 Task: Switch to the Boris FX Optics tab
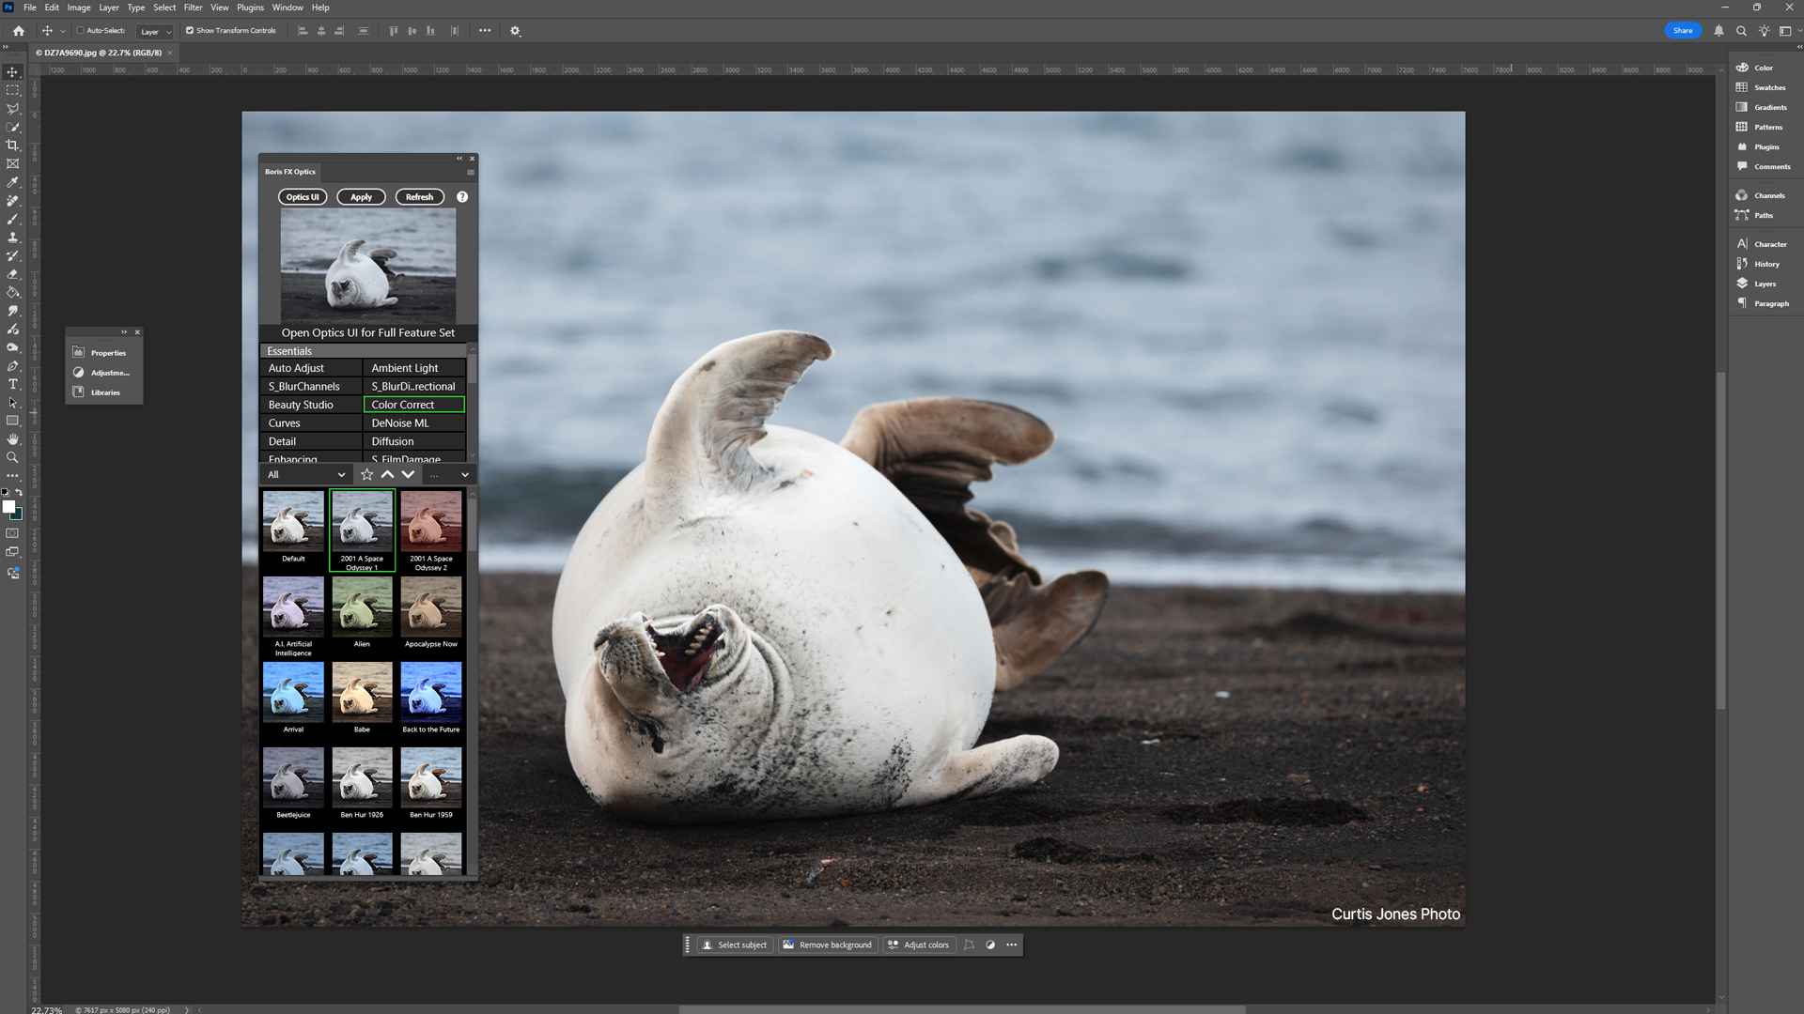[x=289, y=172]
